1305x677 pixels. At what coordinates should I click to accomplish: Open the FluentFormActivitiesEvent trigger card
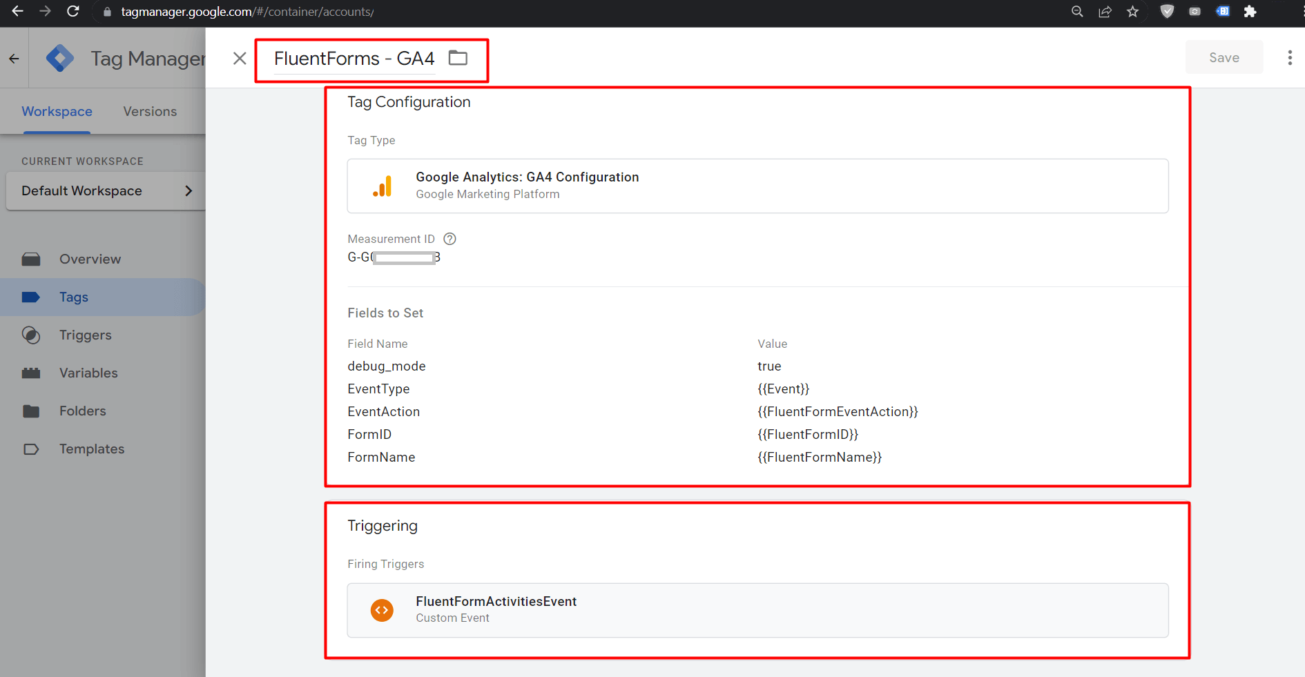757,610
